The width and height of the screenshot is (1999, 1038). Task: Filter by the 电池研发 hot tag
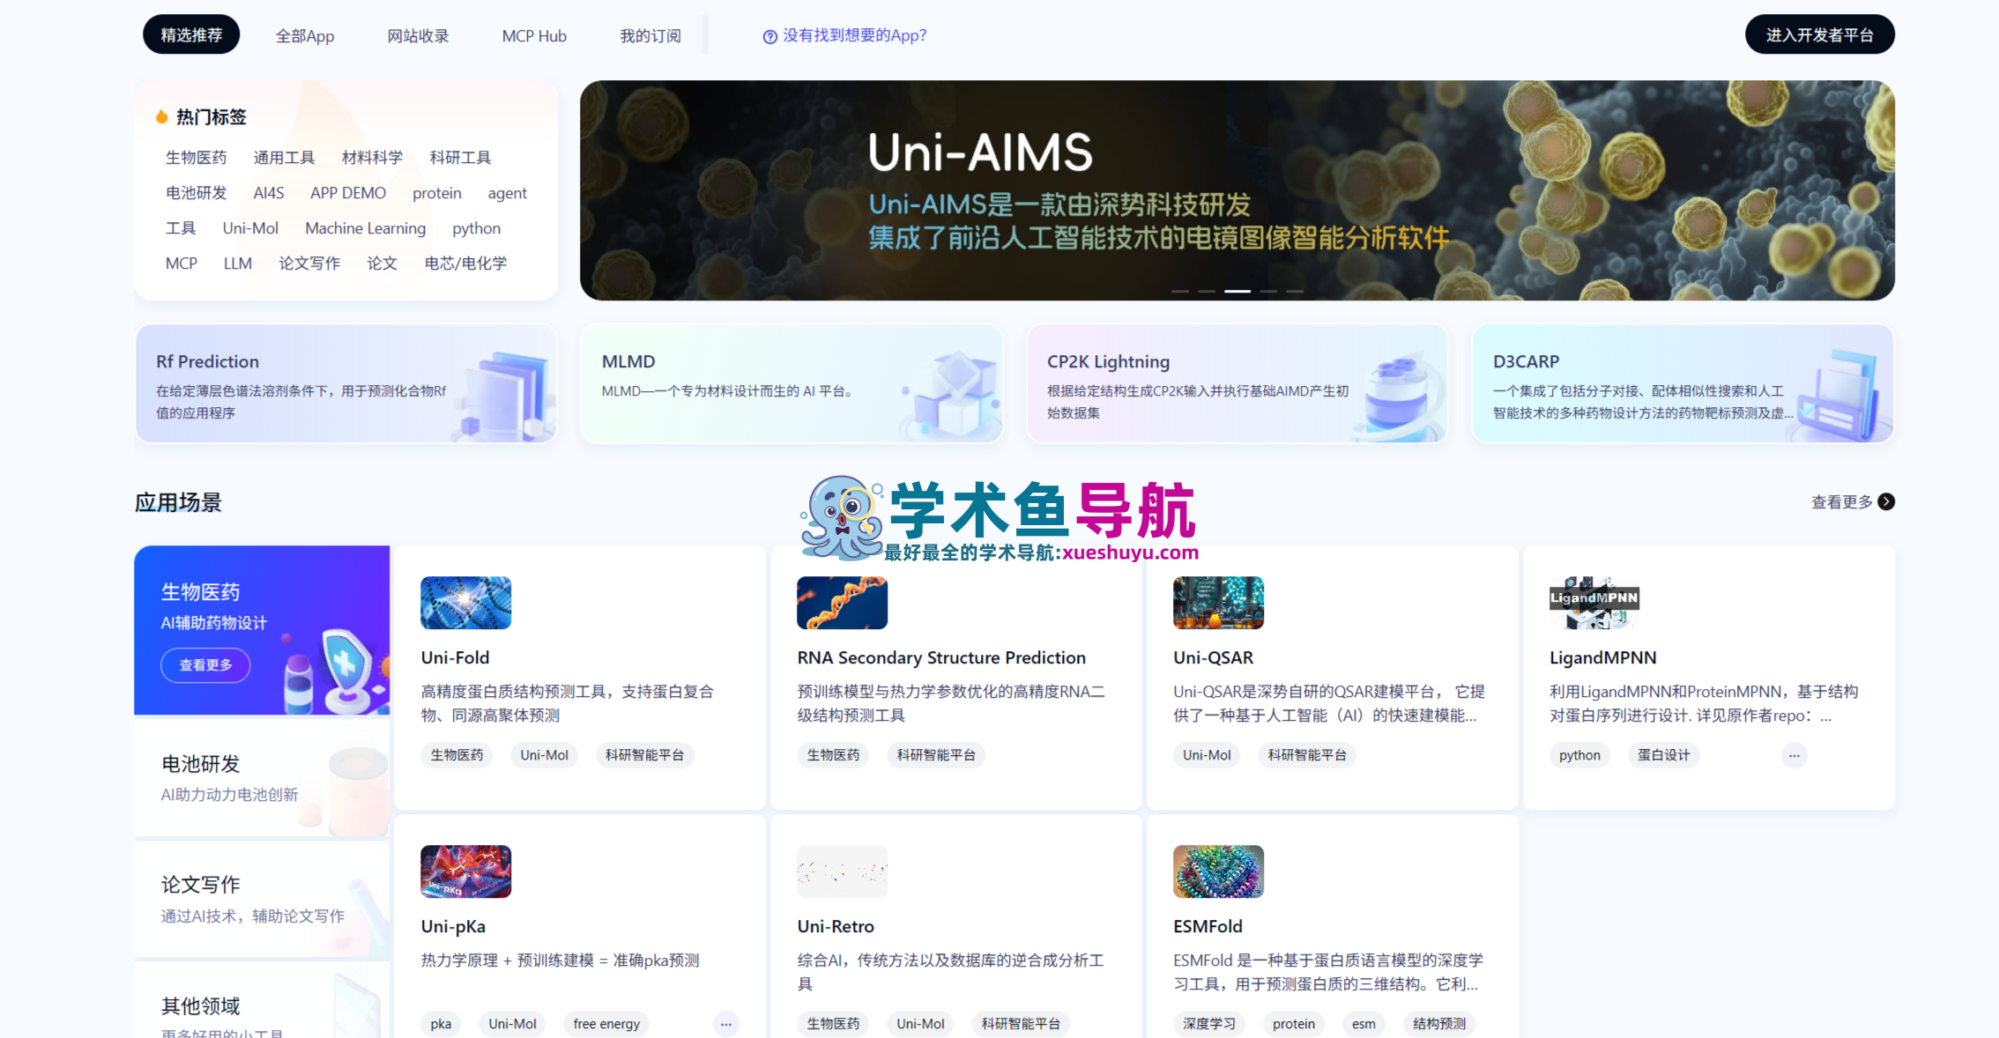tap(196, 193)
